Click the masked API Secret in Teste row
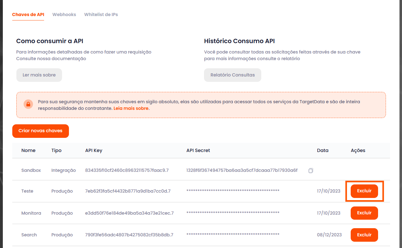 tap(233, 191)
